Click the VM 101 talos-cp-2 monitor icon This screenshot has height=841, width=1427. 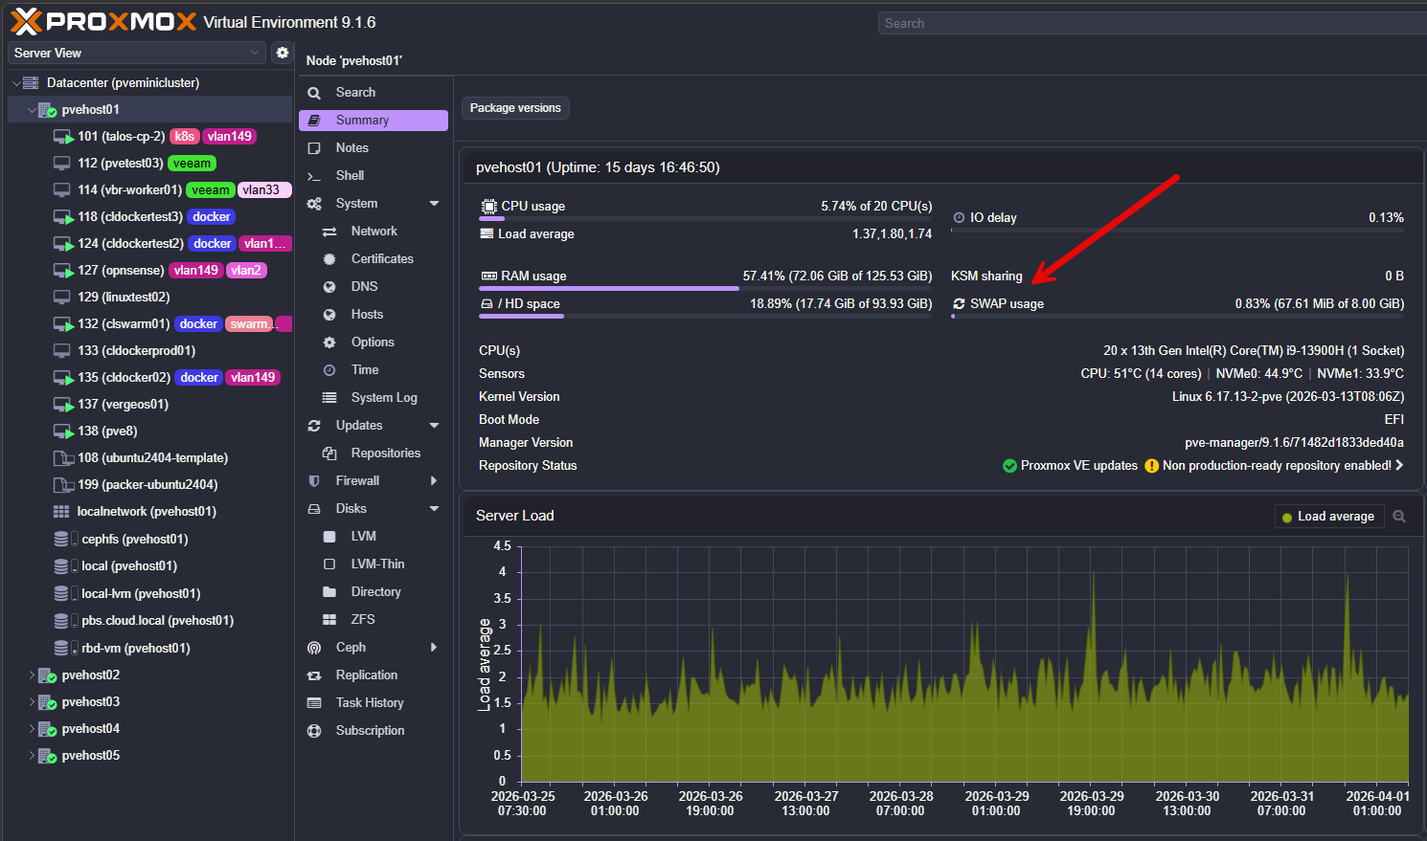point(63,137)
